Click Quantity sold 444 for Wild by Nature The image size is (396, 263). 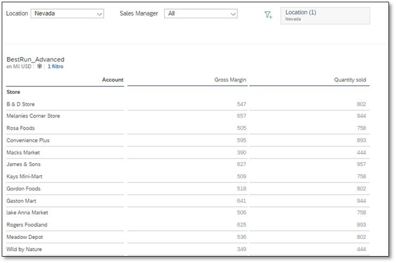[361, 249]
